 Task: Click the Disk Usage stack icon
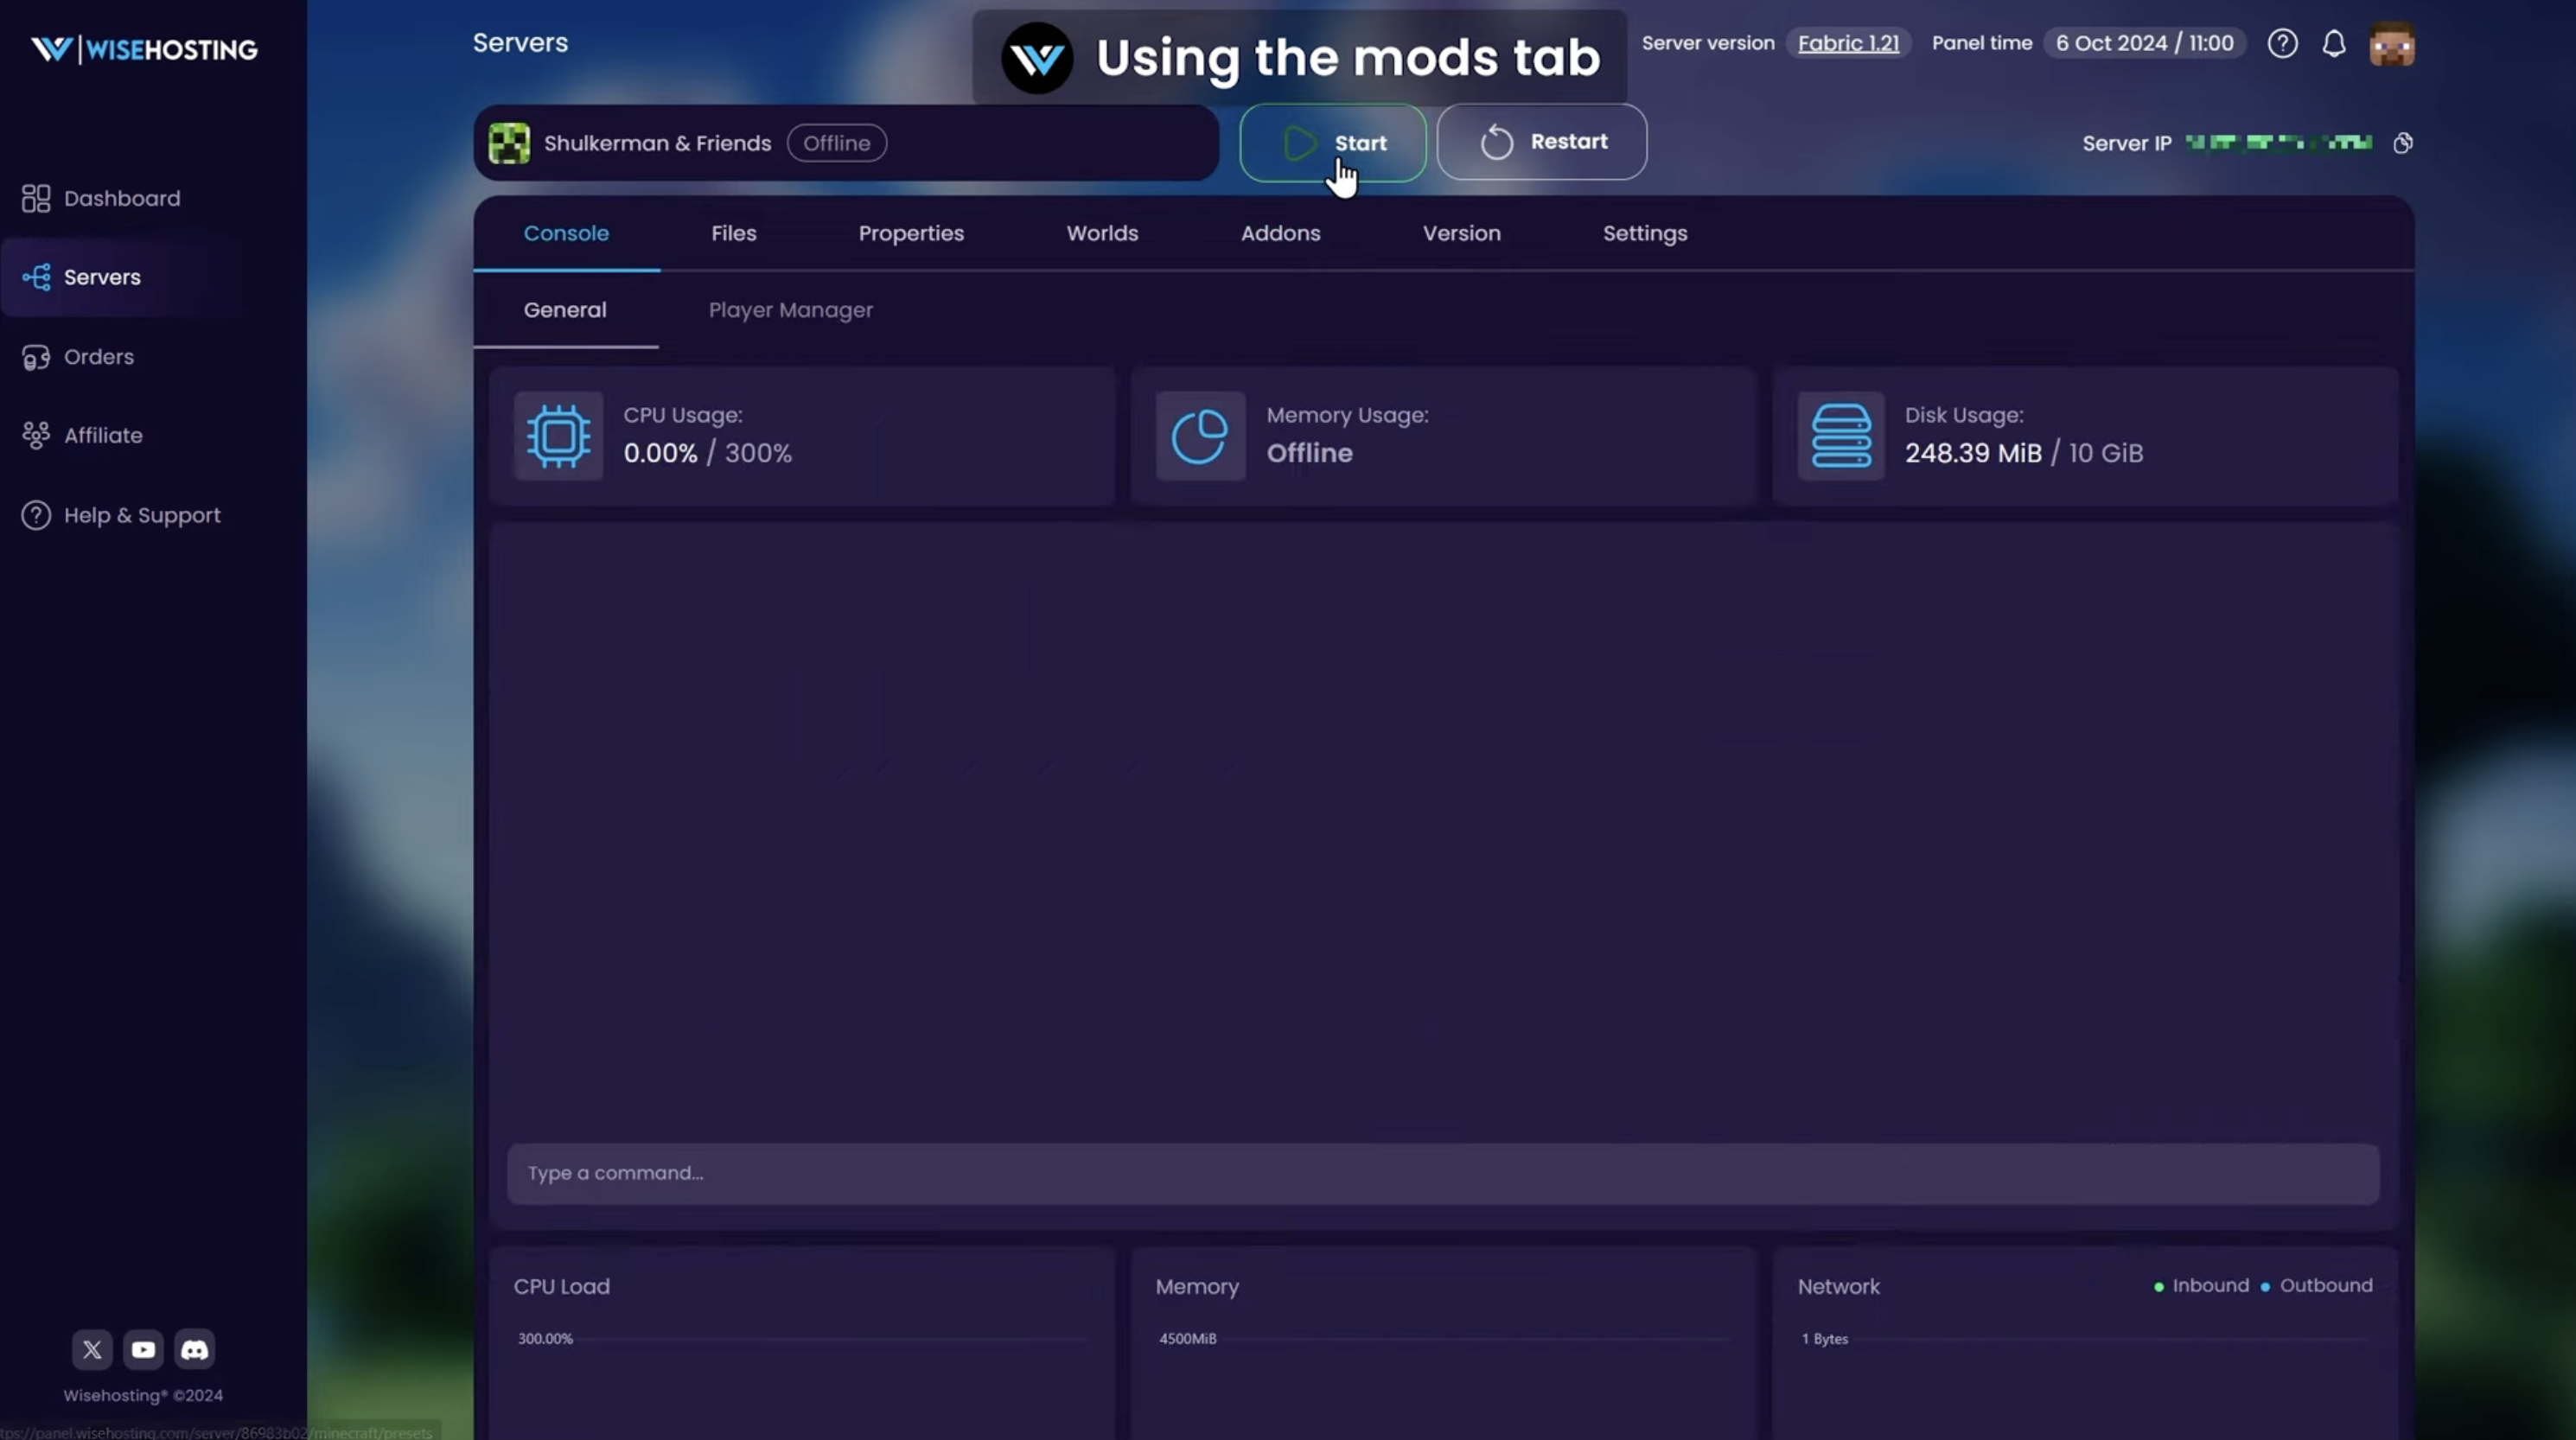click(1841, 436)
